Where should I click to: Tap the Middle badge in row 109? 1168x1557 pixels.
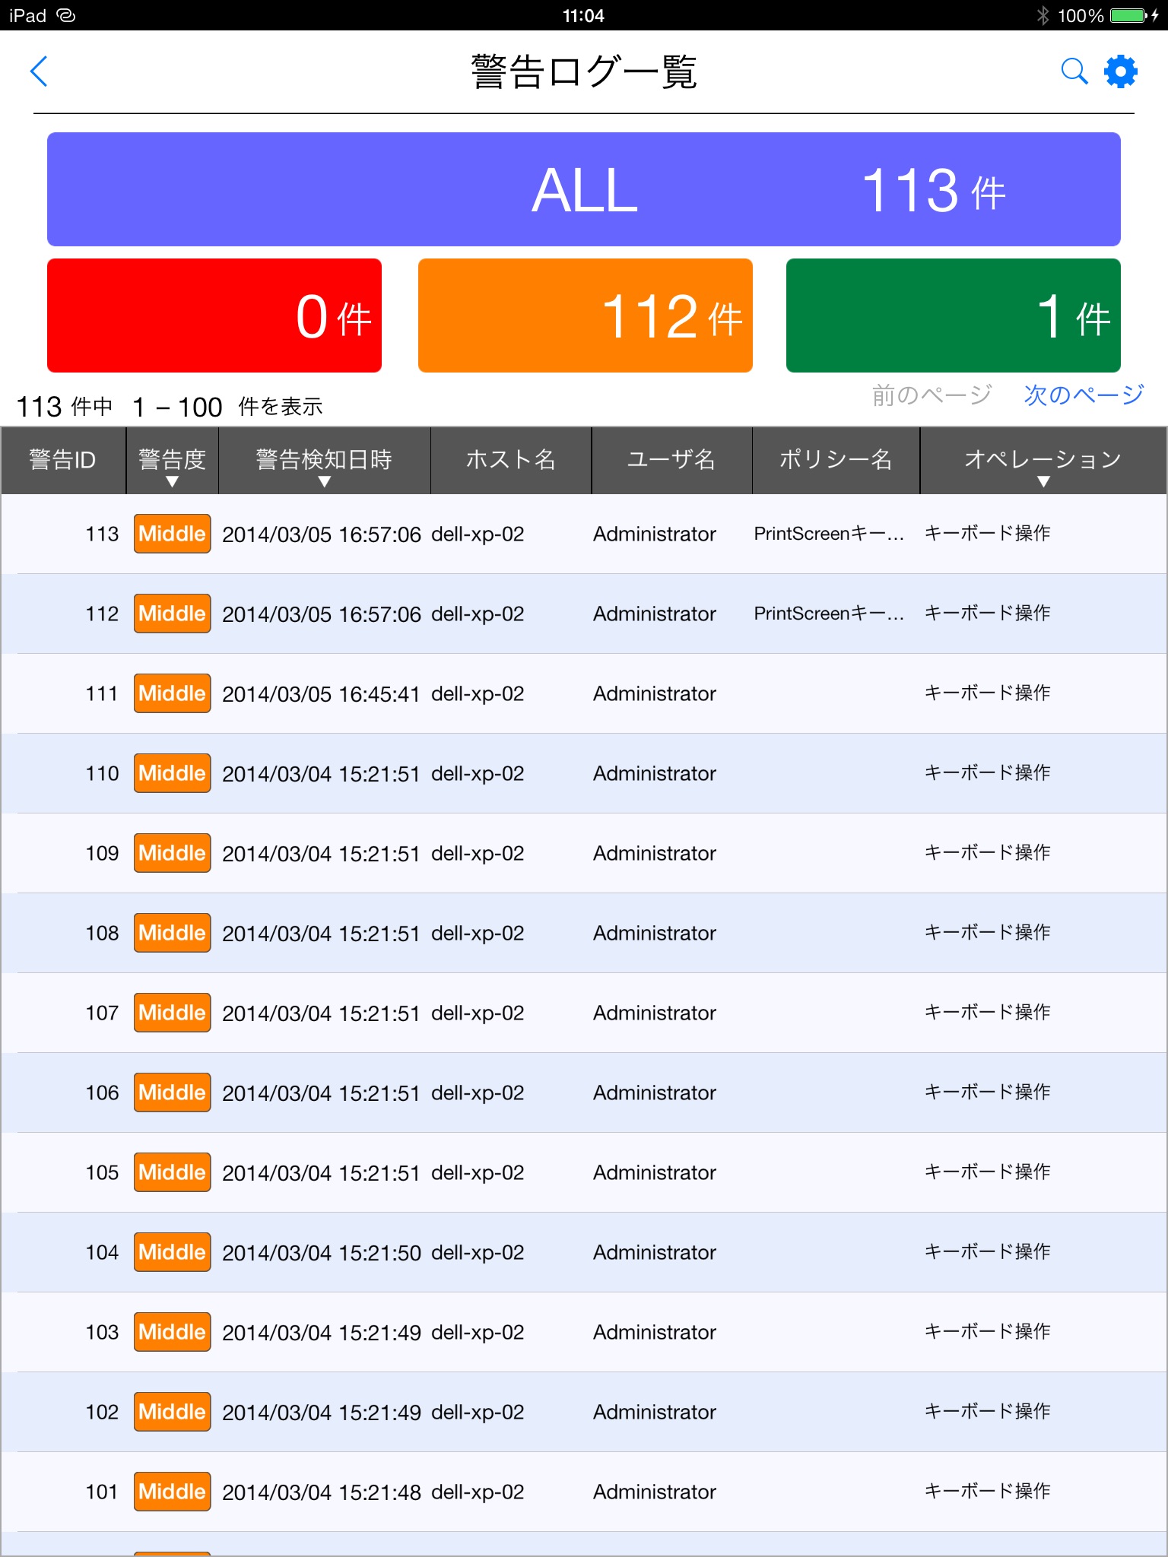[x=173, y=853]
